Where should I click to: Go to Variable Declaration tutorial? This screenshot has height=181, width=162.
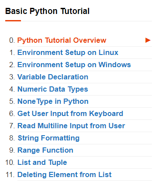53,77
